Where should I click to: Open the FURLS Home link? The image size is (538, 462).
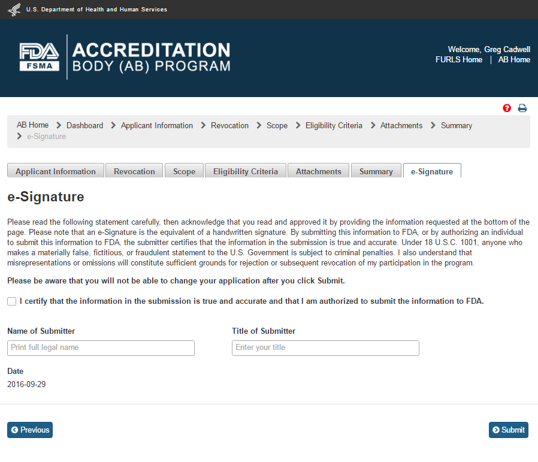pyautogui.click(x=459, y=60)
